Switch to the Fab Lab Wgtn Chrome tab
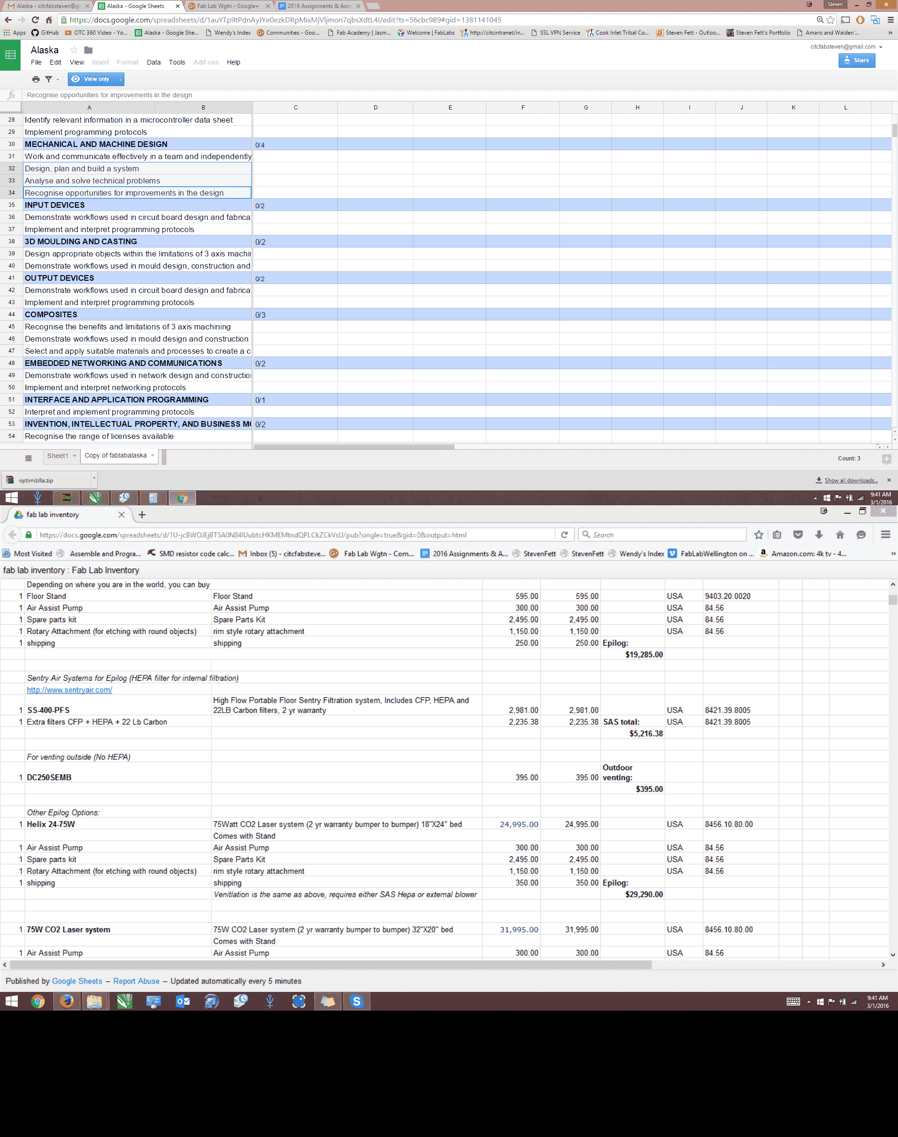Viewport: 898px width, 1137px height. (x=228, y=6)
